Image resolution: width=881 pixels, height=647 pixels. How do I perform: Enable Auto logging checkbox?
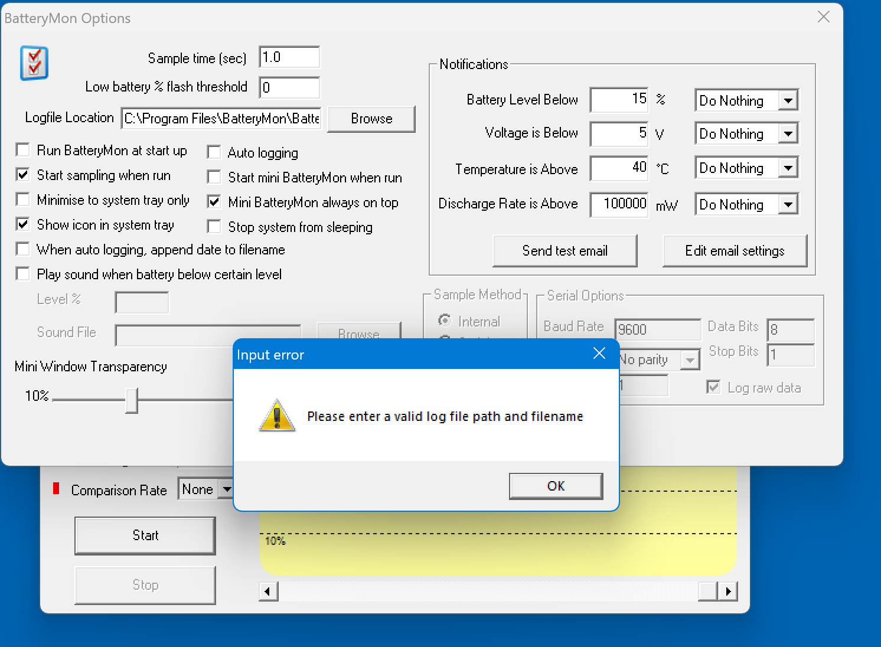click(214, 152)
